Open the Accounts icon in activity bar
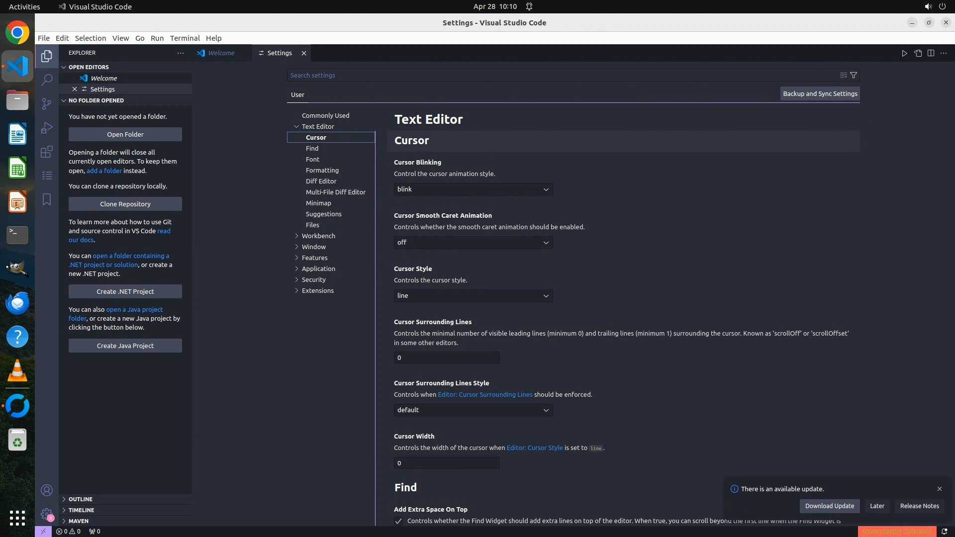The height and width of the screenshot is (537, 955). (47, 491)
